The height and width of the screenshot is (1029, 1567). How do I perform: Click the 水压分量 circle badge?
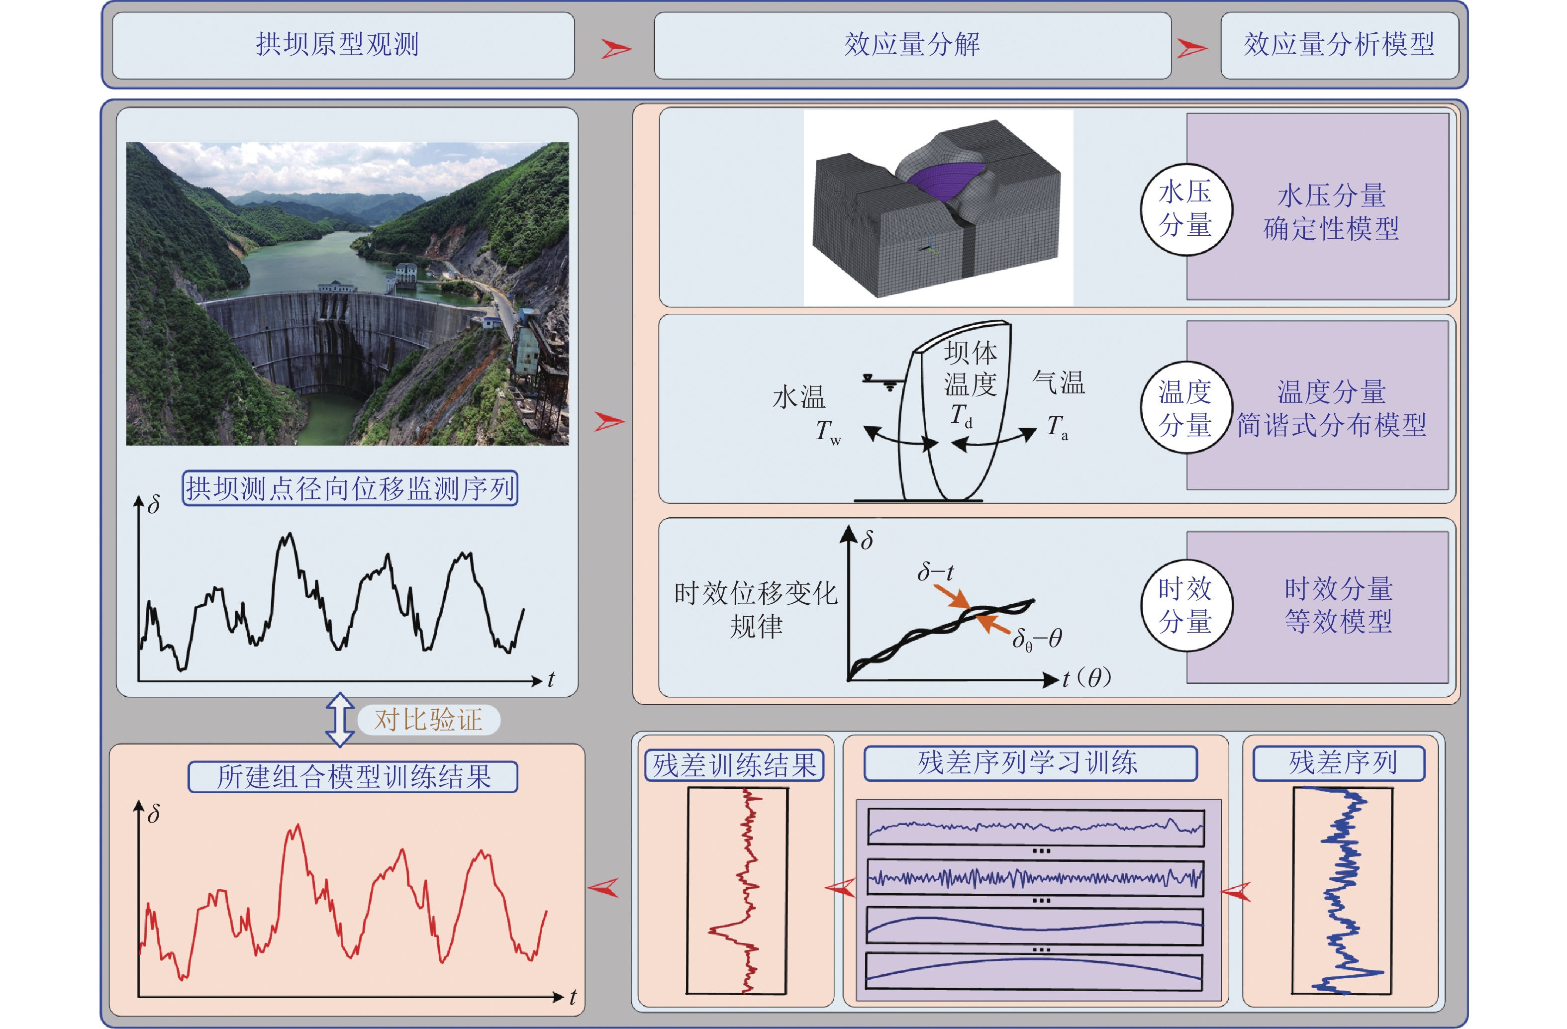(x=1186, y=209)
